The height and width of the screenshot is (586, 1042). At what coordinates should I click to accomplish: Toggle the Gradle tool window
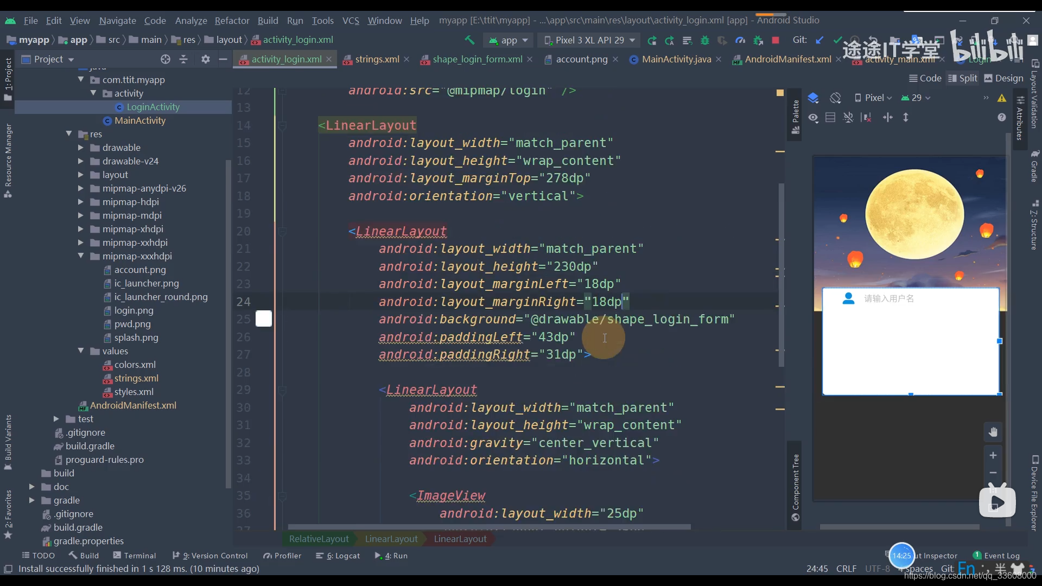(1035, 166)
